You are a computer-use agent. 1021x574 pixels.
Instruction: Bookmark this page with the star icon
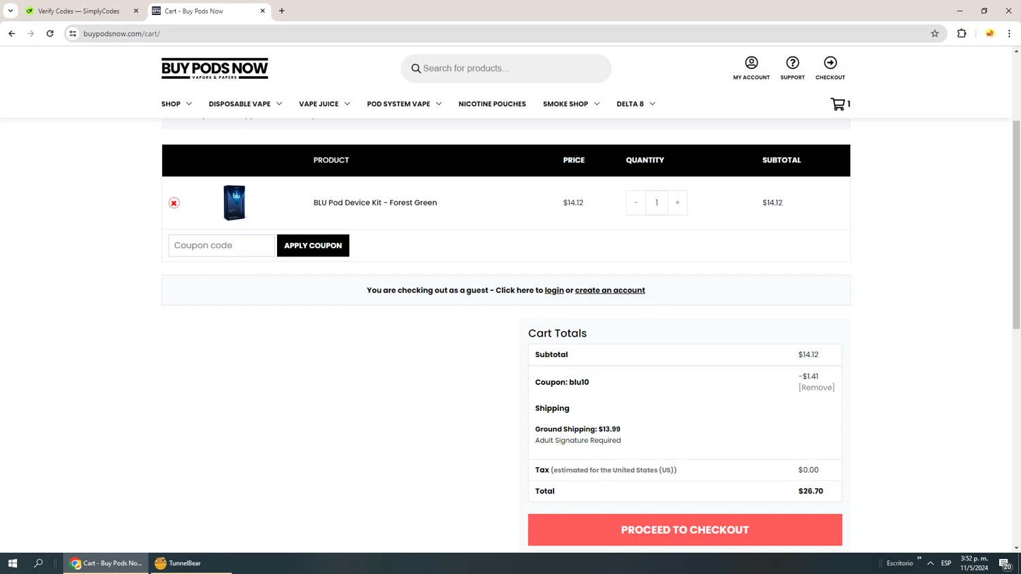pyautogui.click(x=935, y=33)
